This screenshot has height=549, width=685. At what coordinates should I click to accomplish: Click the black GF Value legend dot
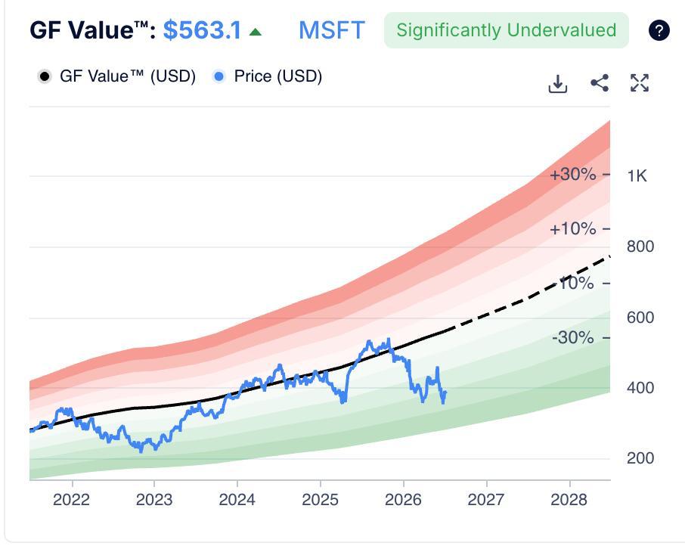44,76
